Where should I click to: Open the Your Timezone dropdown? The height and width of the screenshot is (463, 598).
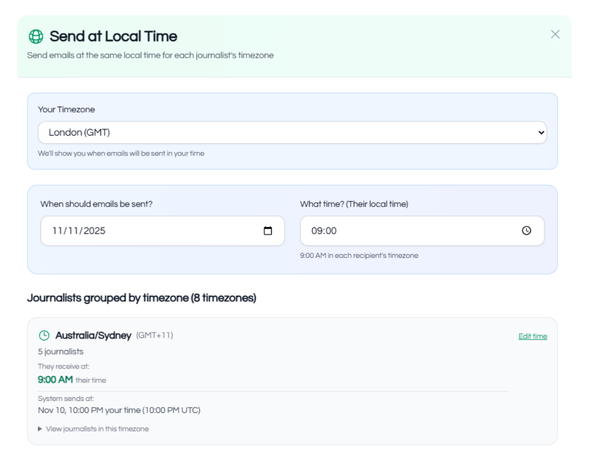pos(292,132)
